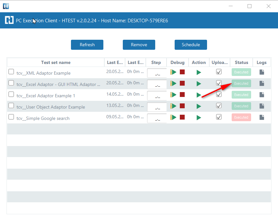The width and height of the screenshot is (278, 222).
Task: Click Executed status for User Object Adaptor Example
Action: [x=241, y=106]
